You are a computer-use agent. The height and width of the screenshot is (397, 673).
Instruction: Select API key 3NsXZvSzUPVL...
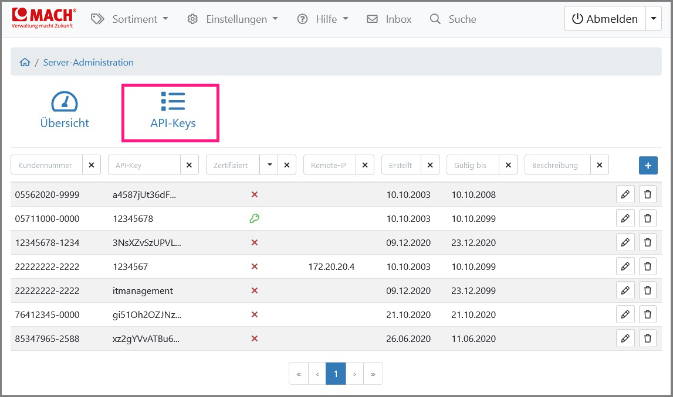coord(147,242)
